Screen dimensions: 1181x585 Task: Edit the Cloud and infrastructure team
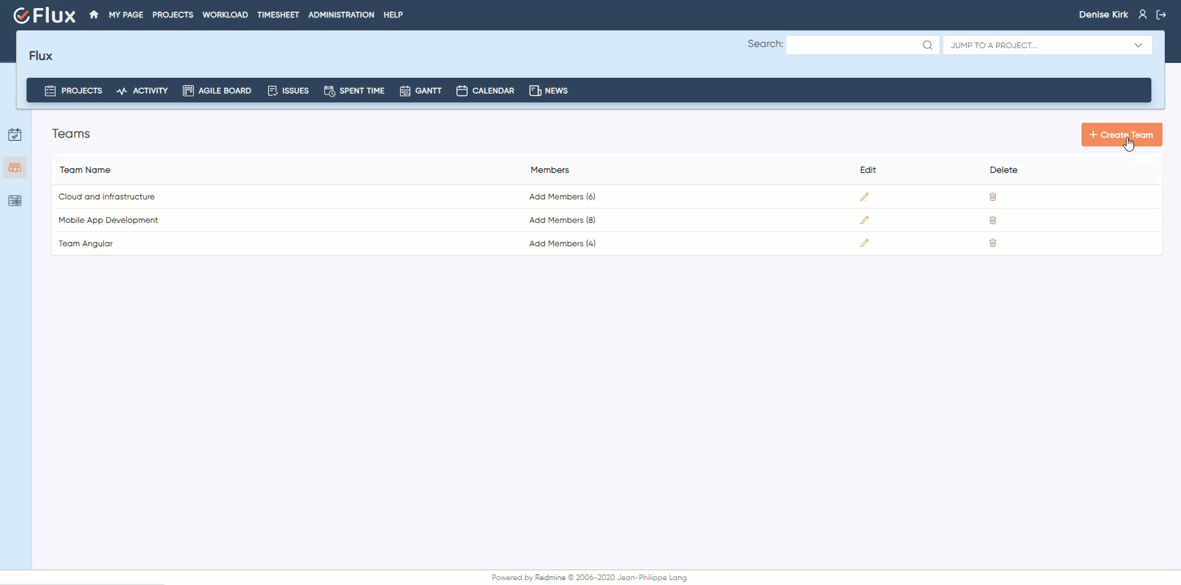click(865, 196)
